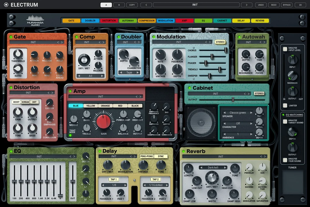
Task: Click the UNDO button
Action: [261, 5]
